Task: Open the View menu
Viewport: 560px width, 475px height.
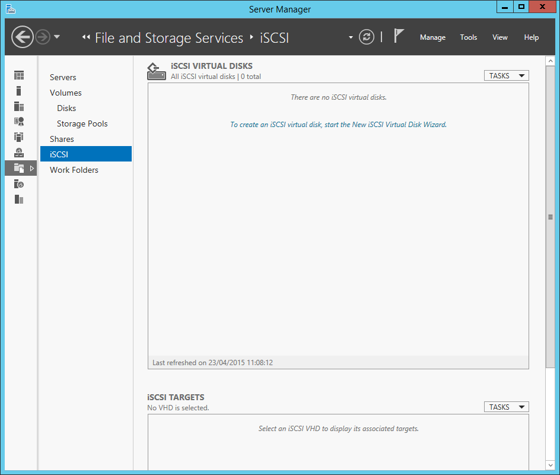Action: [499, 37]
